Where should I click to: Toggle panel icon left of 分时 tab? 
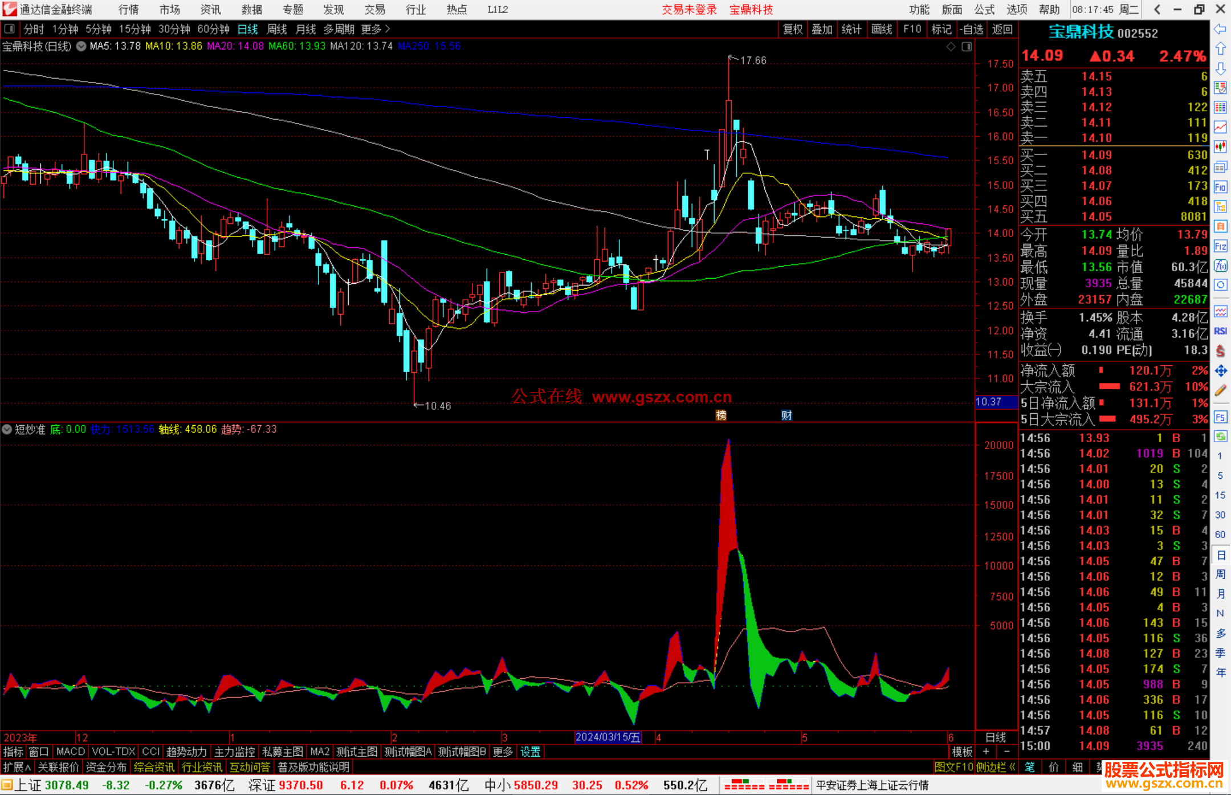[9, 28]
